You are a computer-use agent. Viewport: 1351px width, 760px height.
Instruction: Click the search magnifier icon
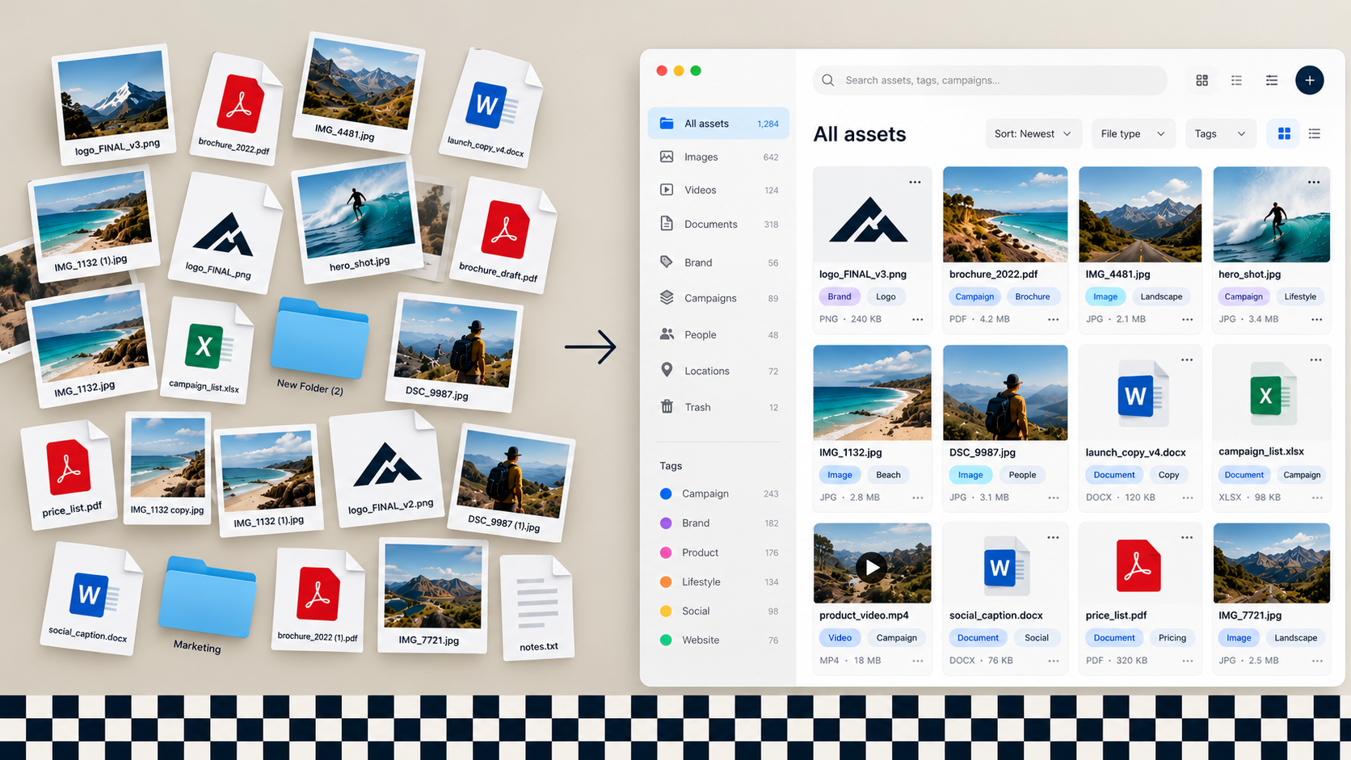pyautogui.click(x=827, y=80)
